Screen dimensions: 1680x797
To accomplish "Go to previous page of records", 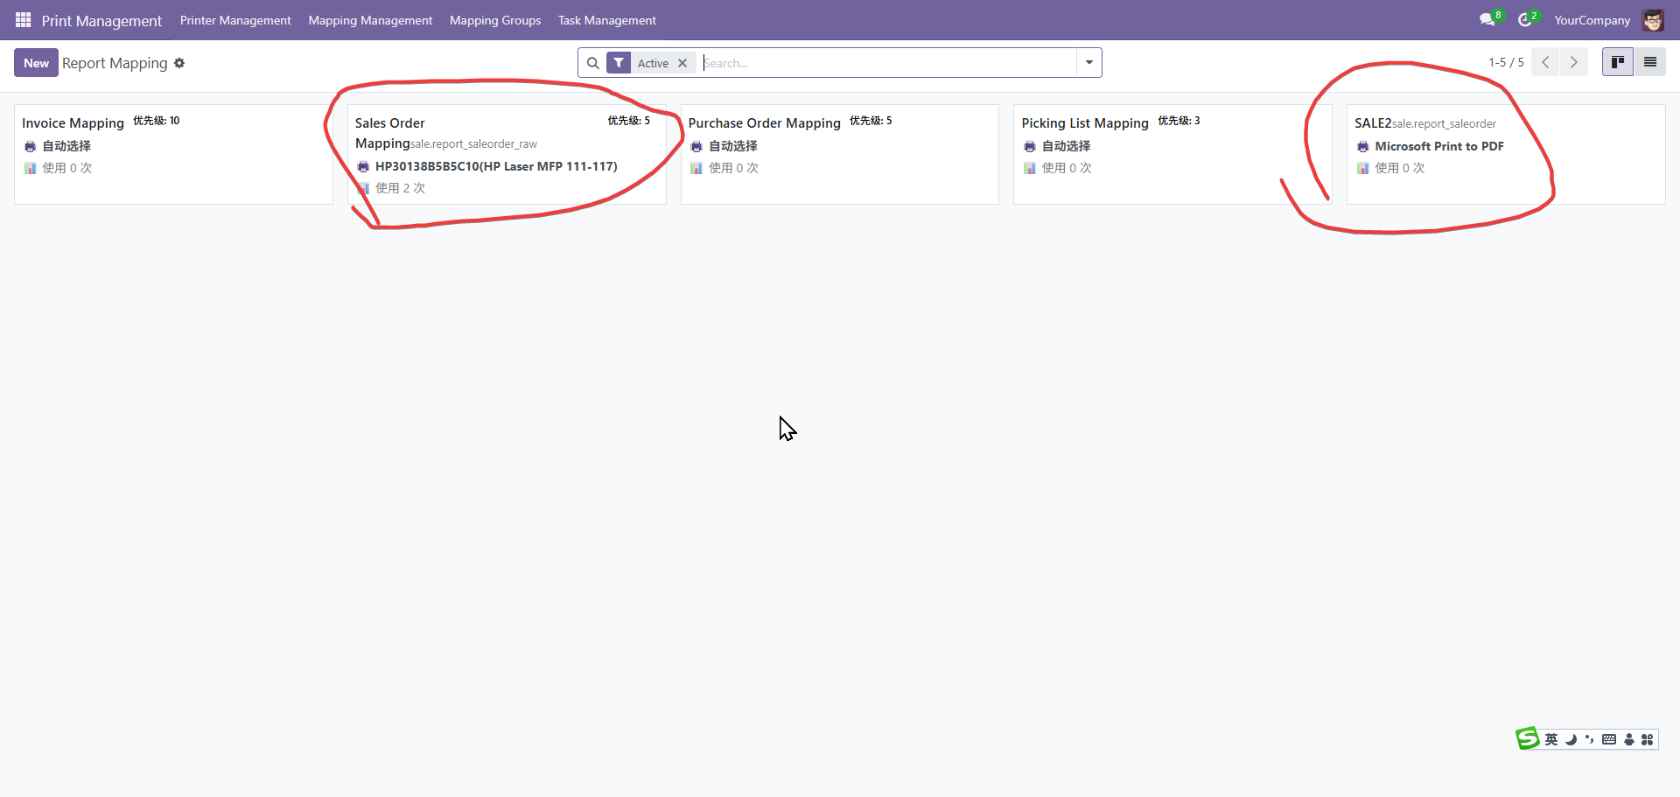I will pyautogui.click(x=1545, y=62).
